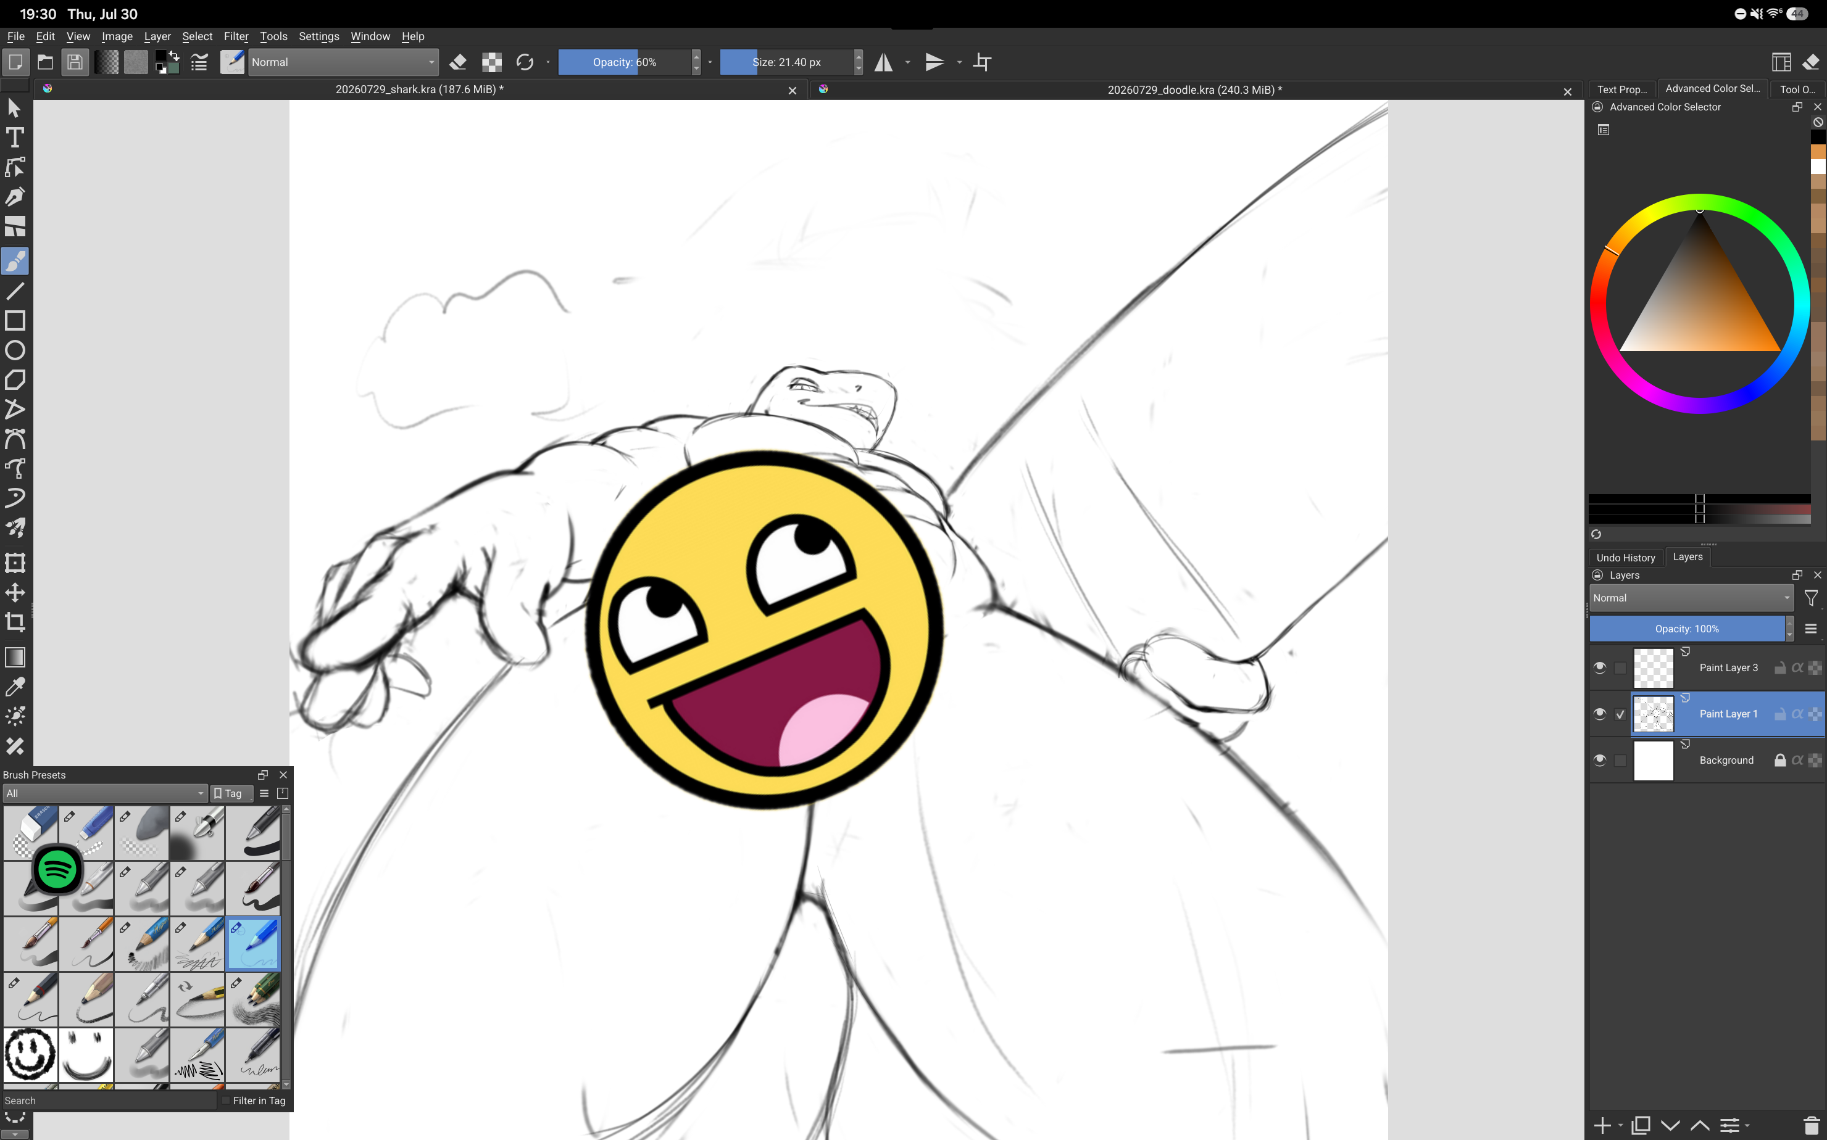Adjust the layer Opacity slider
1827x1140 pixels.
1687,629
